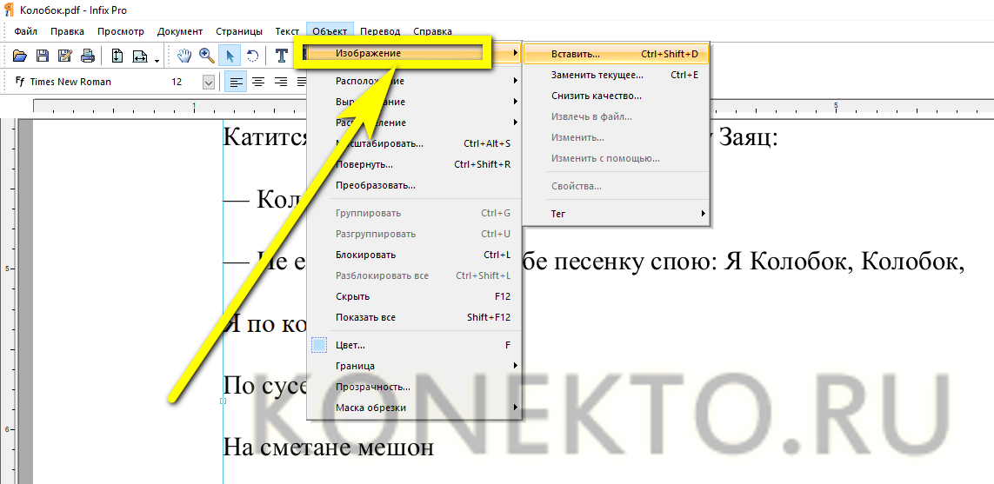This screenshot has width=994, height=484.
Task: Choose Вставить… in the image submenu
Action: 617,55
